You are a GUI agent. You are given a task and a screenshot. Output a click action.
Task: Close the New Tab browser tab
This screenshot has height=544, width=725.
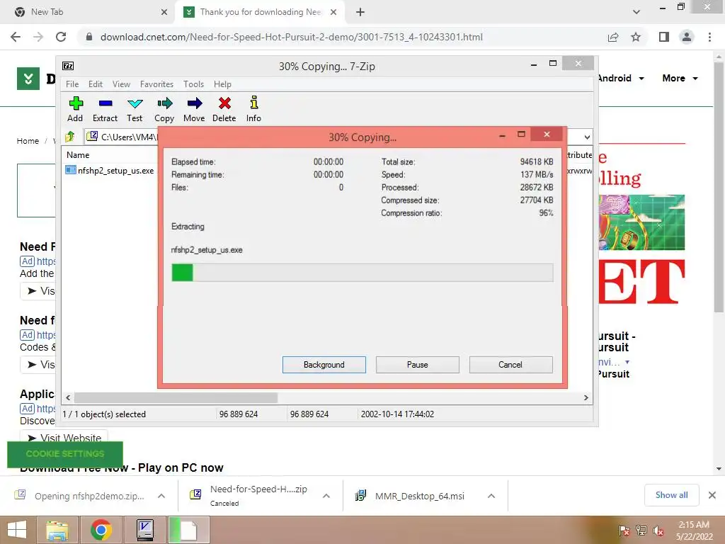pyautogui.click(x=164, y=12)
